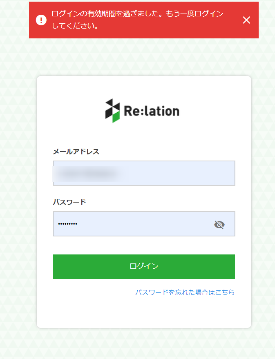Click the メールアドレス field label
The height and width of the screenshot is (359, 275).
point(76,152)
